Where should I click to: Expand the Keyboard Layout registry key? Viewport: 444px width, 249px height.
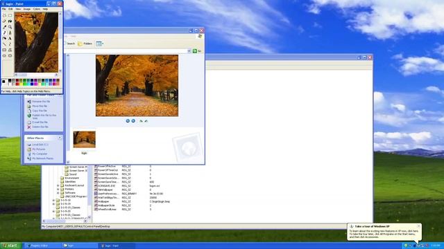pyautogui.click(x=58, y=185)
